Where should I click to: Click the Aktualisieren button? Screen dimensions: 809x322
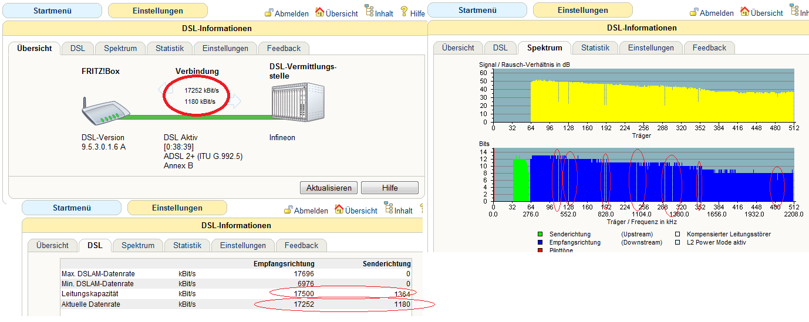(329, 188)
